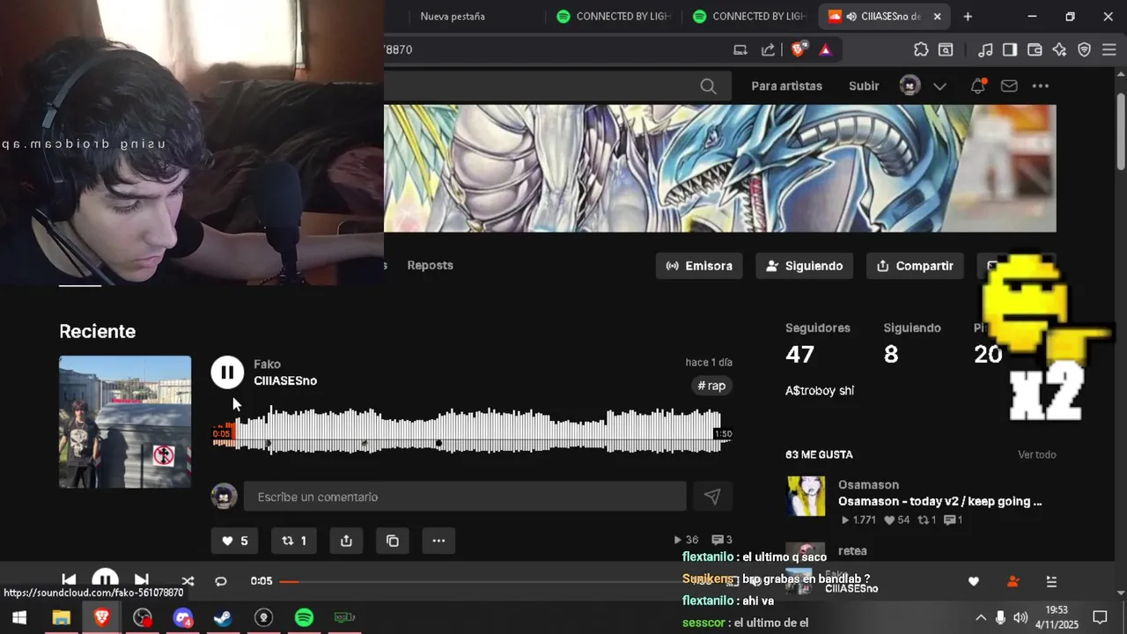Click the SoundCloud search magnifier icon
This screenshot has height=634, width=1127.
708,85
